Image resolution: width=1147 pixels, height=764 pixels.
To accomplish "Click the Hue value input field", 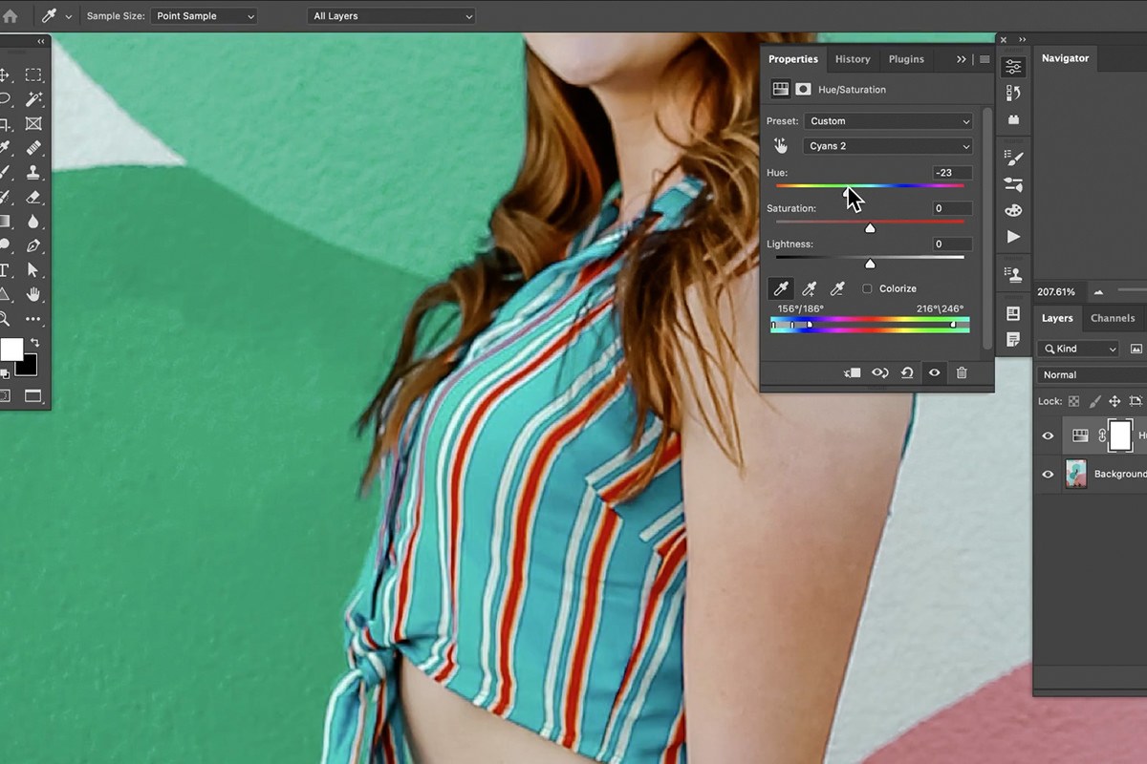I will [953, 173].
